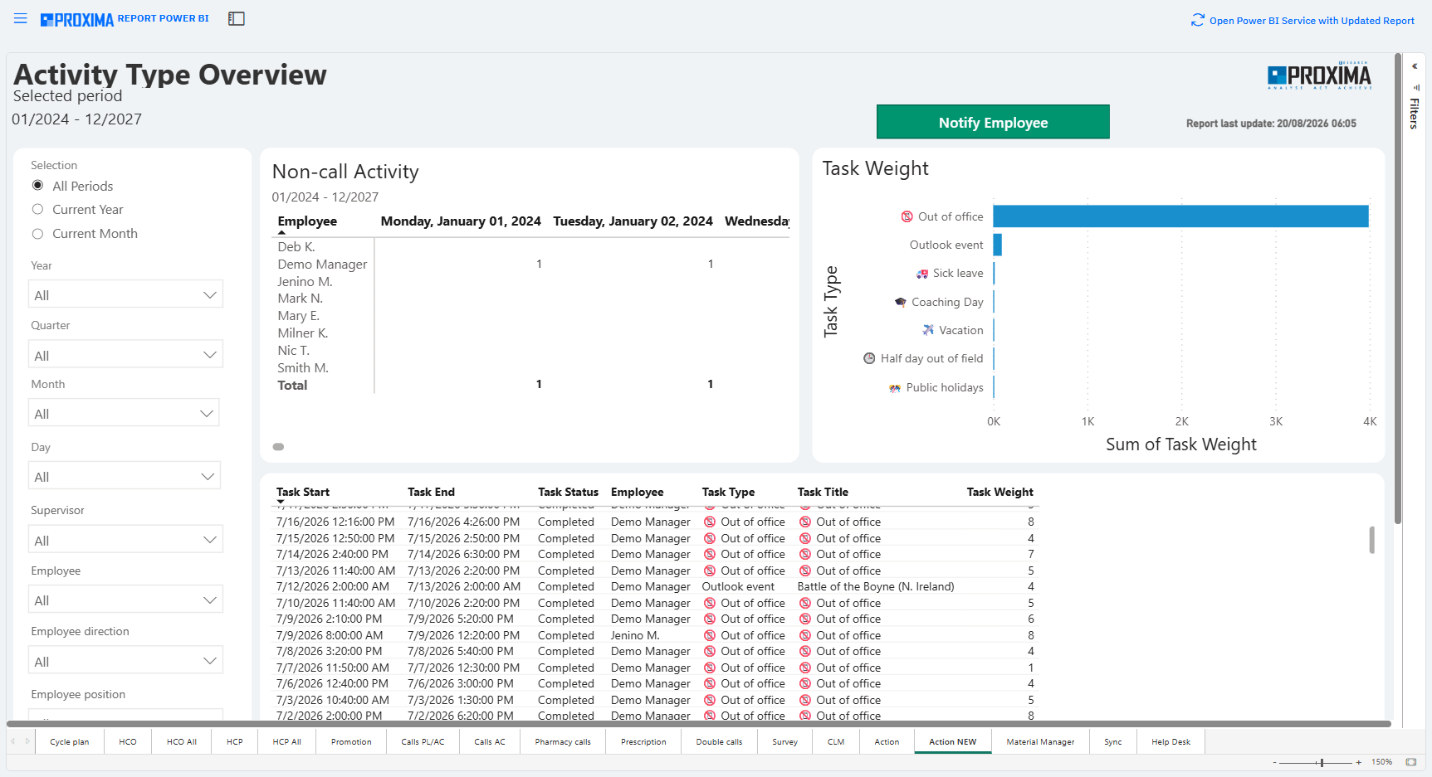1432x777 pixels.
Task: Click the zoom-out minus icon
Action: [1275, 762]
